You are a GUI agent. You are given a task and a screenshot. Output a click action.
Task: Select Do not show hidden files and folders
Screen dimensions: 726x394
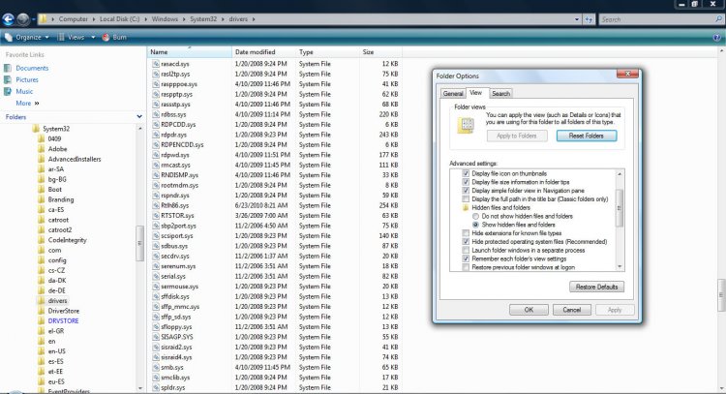pos(475,216)
